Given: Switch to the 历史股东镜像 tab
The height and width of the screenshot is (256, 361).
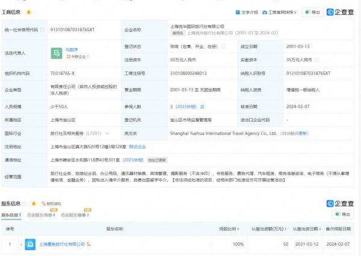Looking at the screenshot, I should (75, 215).
